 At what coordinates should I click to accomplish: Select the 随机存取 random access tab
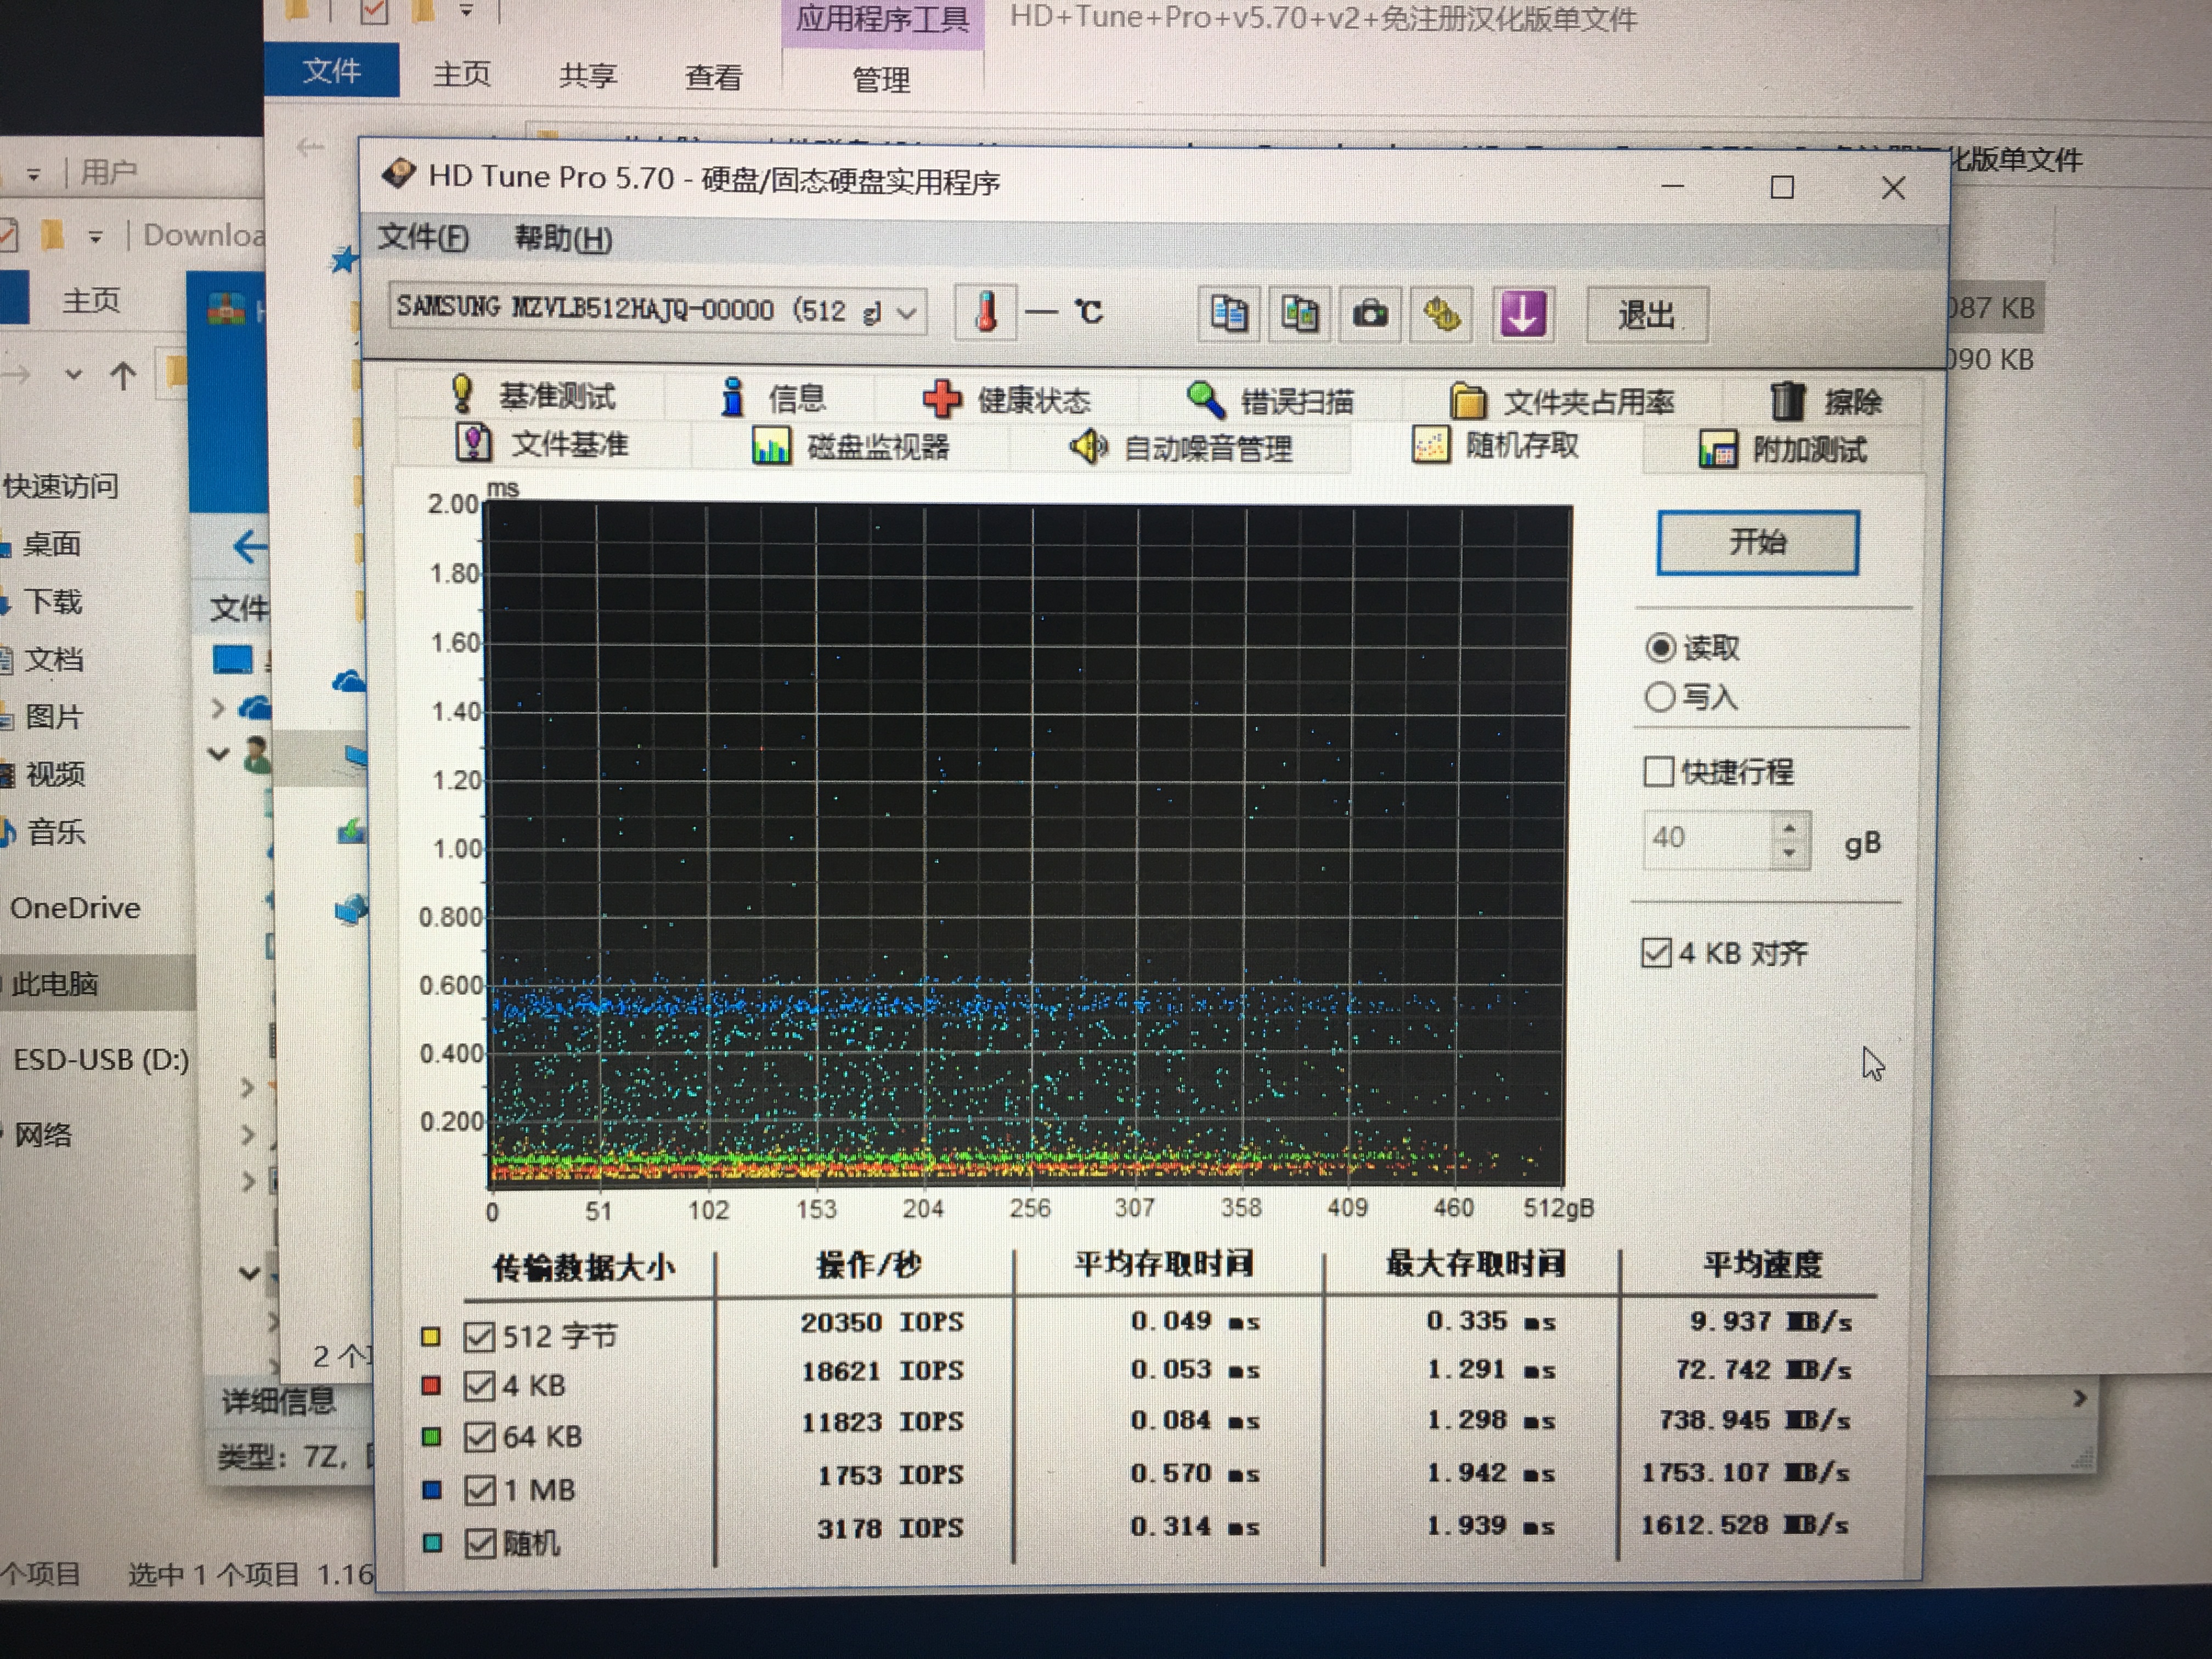pos(1496,445)
